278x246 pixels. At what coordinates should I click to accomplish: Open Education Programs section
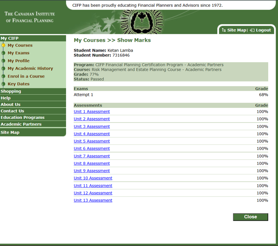tap(33, 117)
